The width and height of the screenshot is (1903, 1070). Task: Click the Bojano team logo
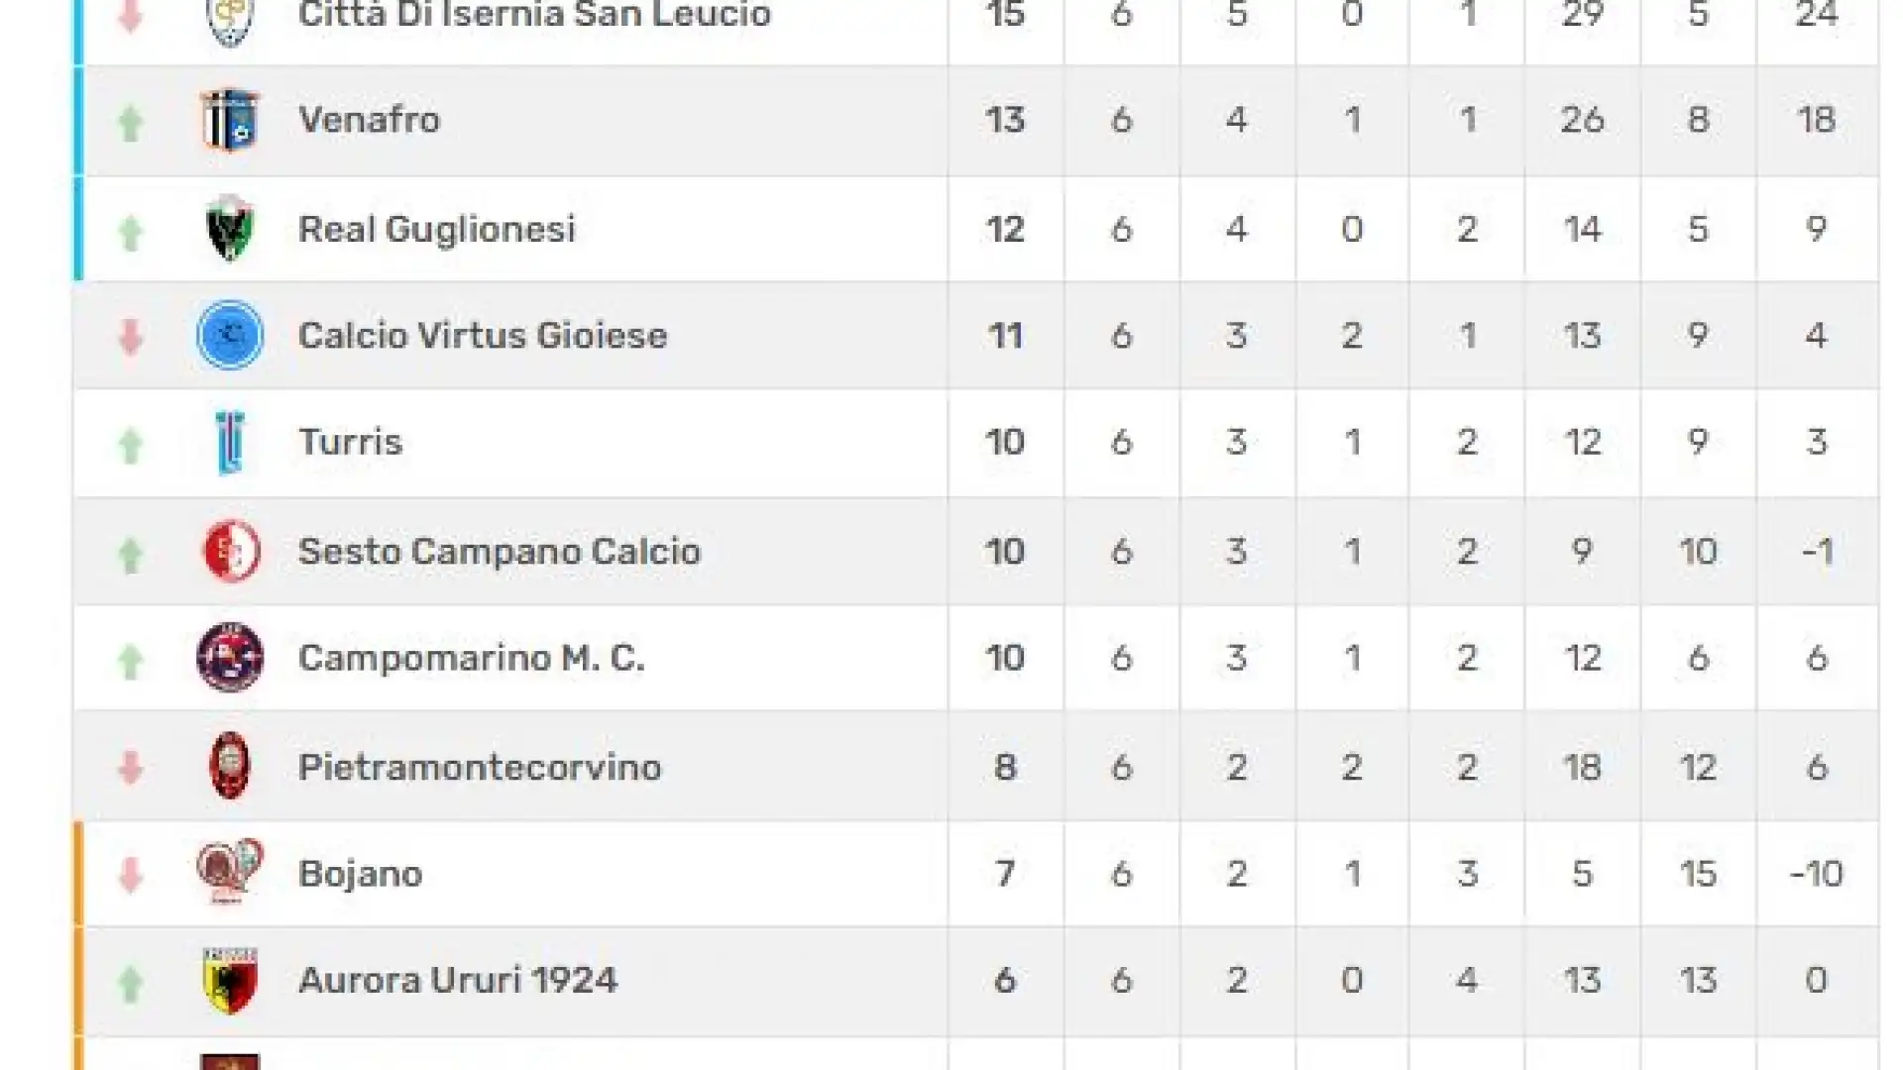(230, 872)
